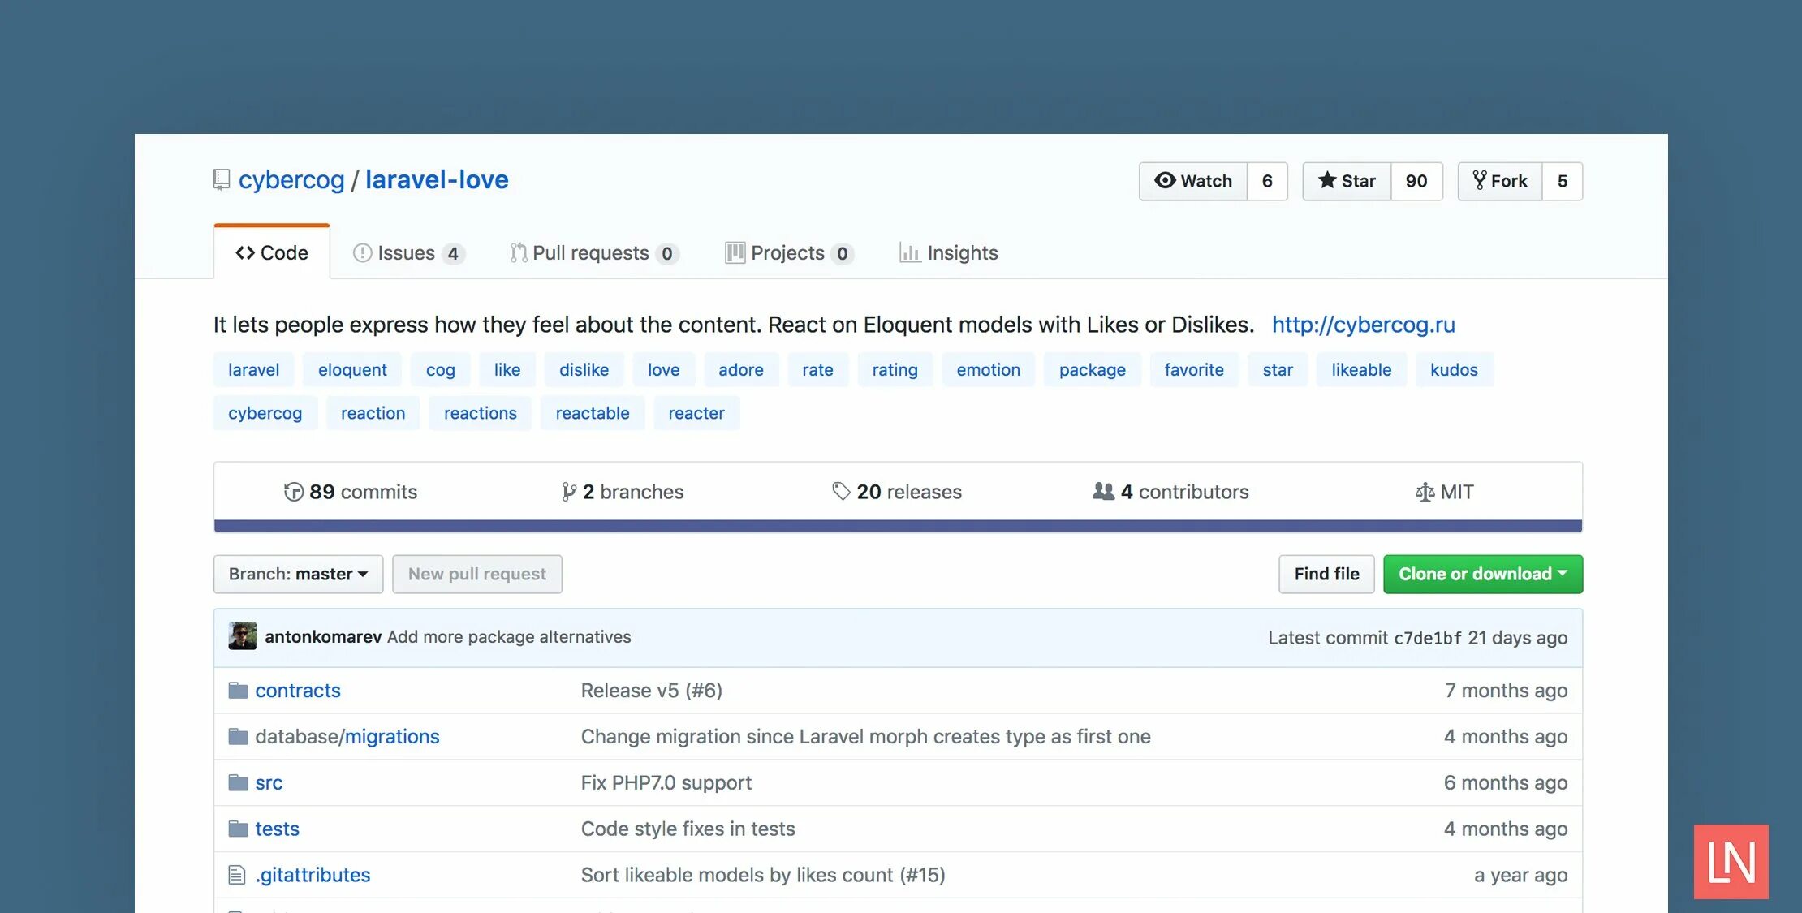Click the contributors people icon
This screenshot has height=913, width=1802.
tap(1103, 491)
